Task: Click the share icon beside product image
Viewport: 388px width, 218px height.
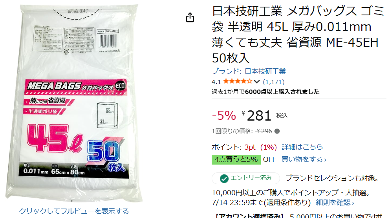Action: pos(190,17)
